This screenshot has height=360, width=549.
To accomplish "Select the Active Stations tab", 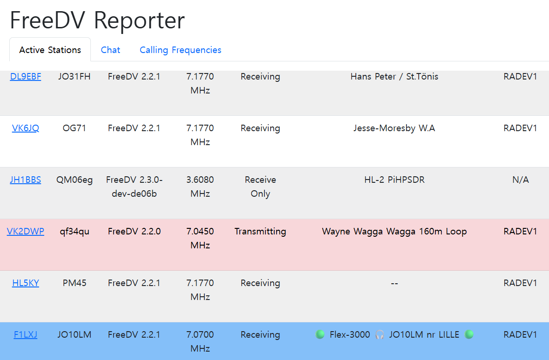I will click(x=50, y=50).
